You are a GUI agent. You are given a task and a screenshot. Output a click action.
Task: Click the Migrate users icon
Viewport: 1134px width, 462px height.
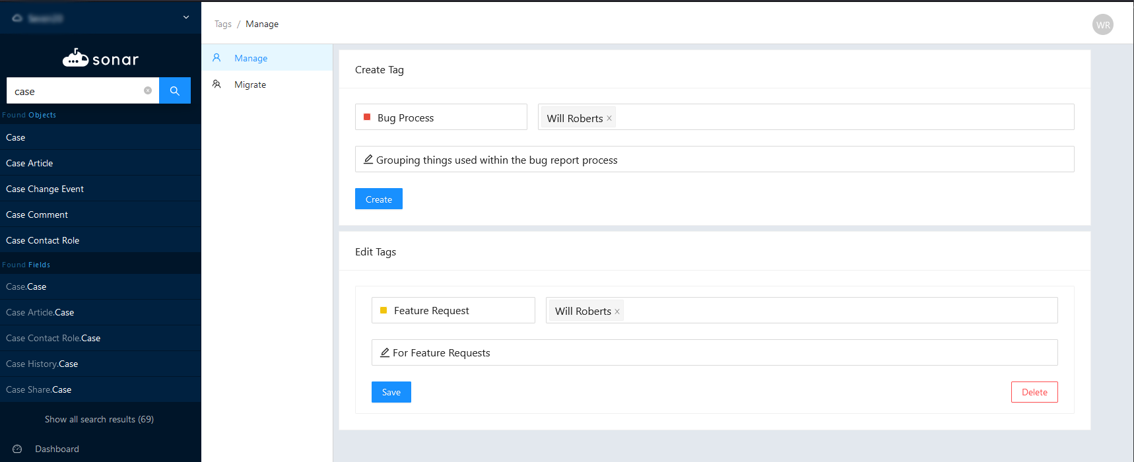click(217, 84)
